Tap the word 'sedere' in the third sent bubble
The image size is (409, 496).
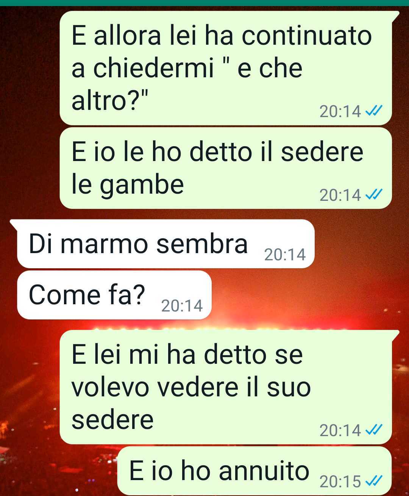[112, 419]
